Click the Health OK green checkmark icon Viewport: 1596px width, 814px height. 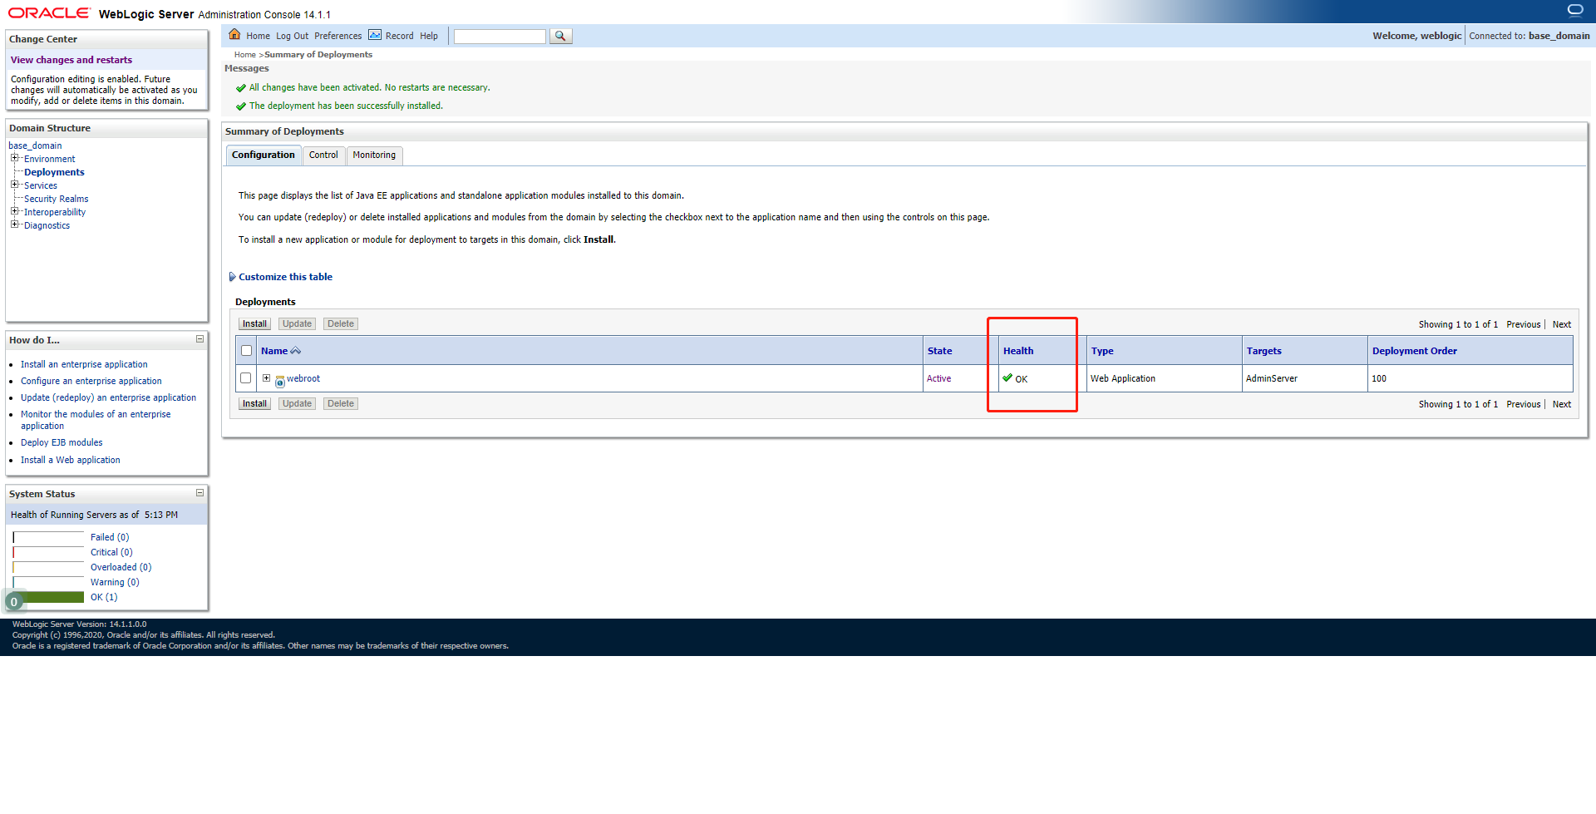[1007, 377]
